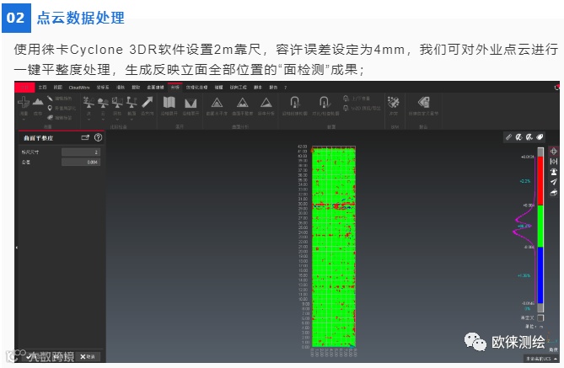The width and height of the screenshot is (564, 368).
Task: Expand the dropdown under the third scale icon
Action: pos(117,120)
